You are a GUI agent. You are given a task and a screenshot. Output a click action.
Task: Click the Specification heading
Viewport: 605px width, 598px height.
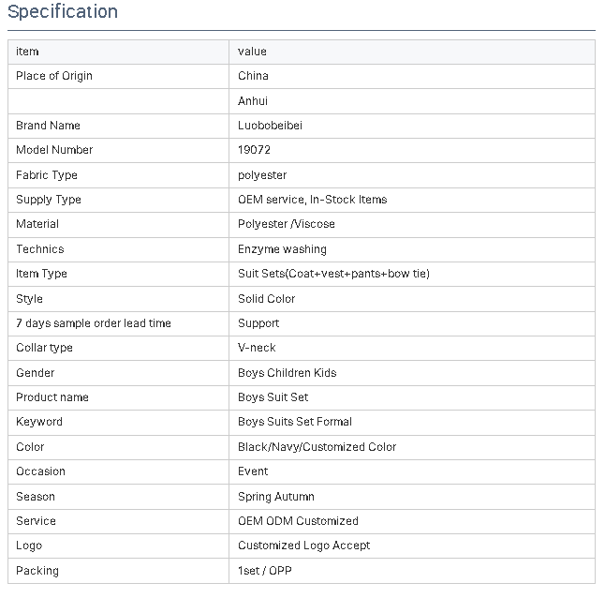click(63, 11)
